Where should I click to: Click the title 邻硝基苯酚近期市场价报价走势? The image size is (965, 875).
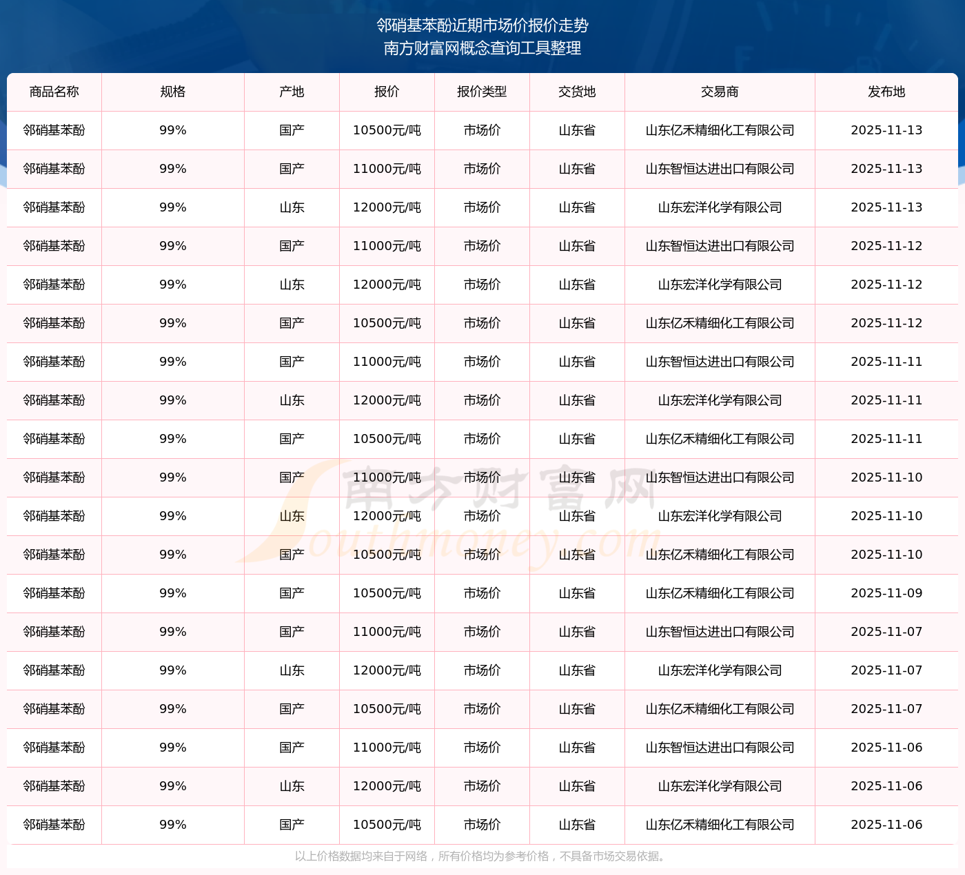tap(482, 25)
